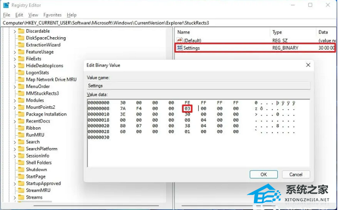Select the DiskSpaceChecking folder icon
This screenshot has width=338, height=210.
[21, 38]
